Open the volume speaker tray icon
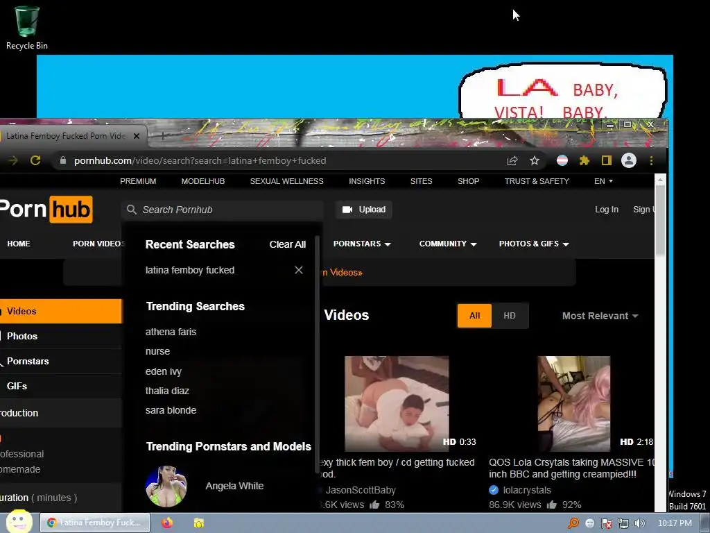Viewport: 710px width, 533px height. [639, 523]
